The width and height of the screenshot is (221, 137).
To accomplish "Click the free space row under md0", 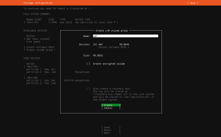I will point(33,42).
